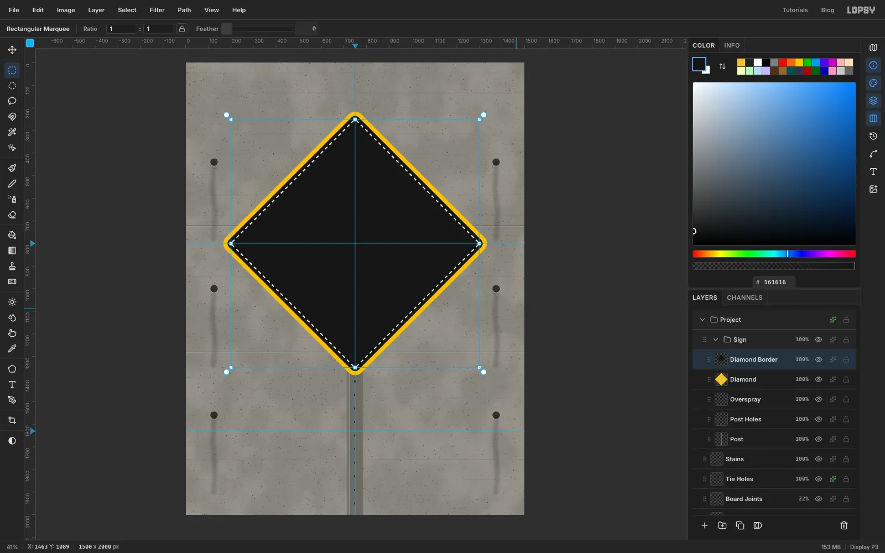
Task: Select the Lasso tool
Action: click(12, 101)
